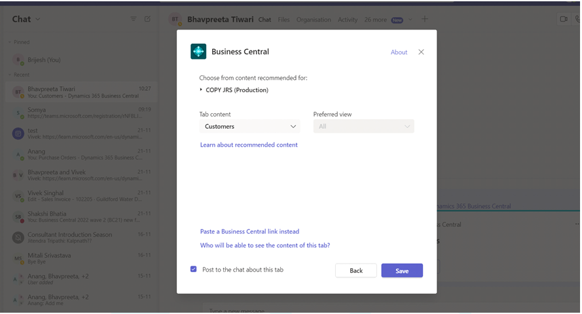This screenshot has width=582, height=314.
Task: Open the Bhavpreeta Tiwari chat row
Action: [x=82, y=92]
